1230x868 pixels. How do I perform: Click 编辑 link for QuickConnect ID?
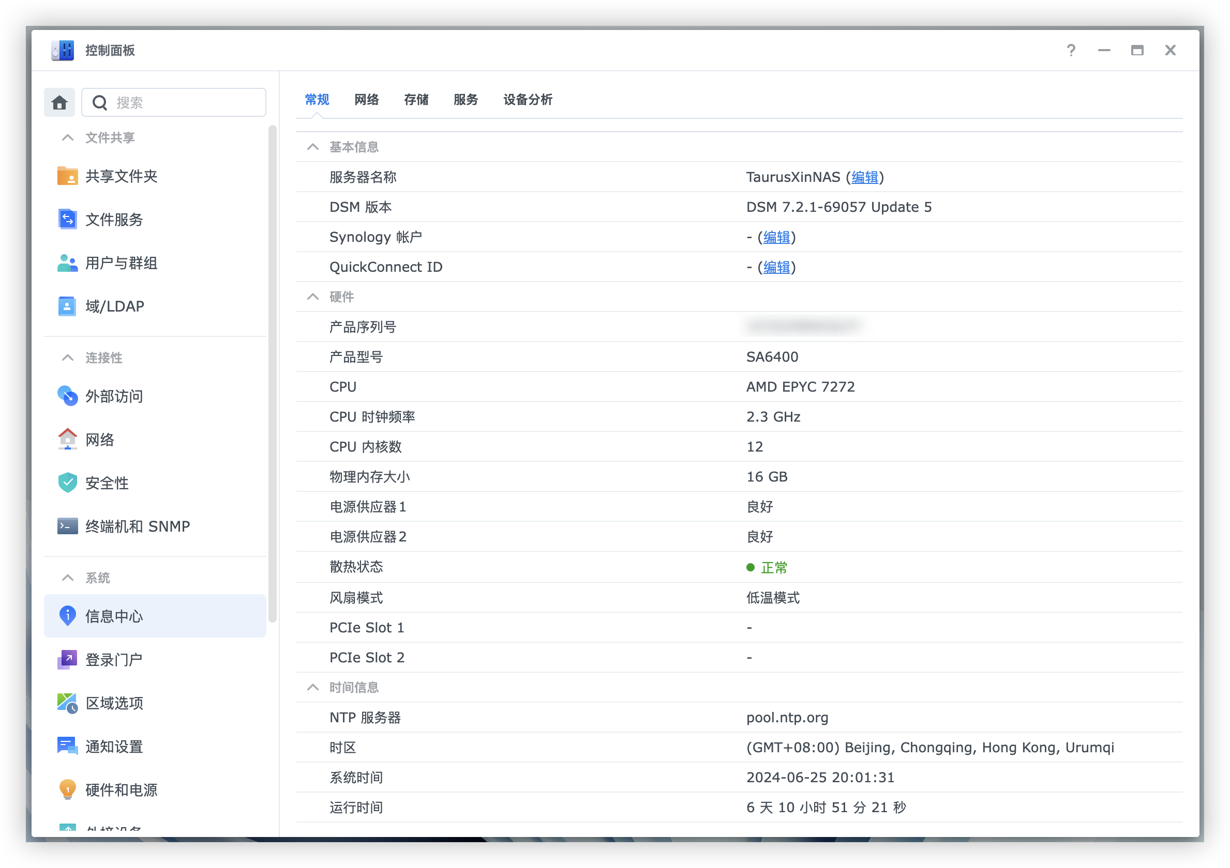pos(776,267)
